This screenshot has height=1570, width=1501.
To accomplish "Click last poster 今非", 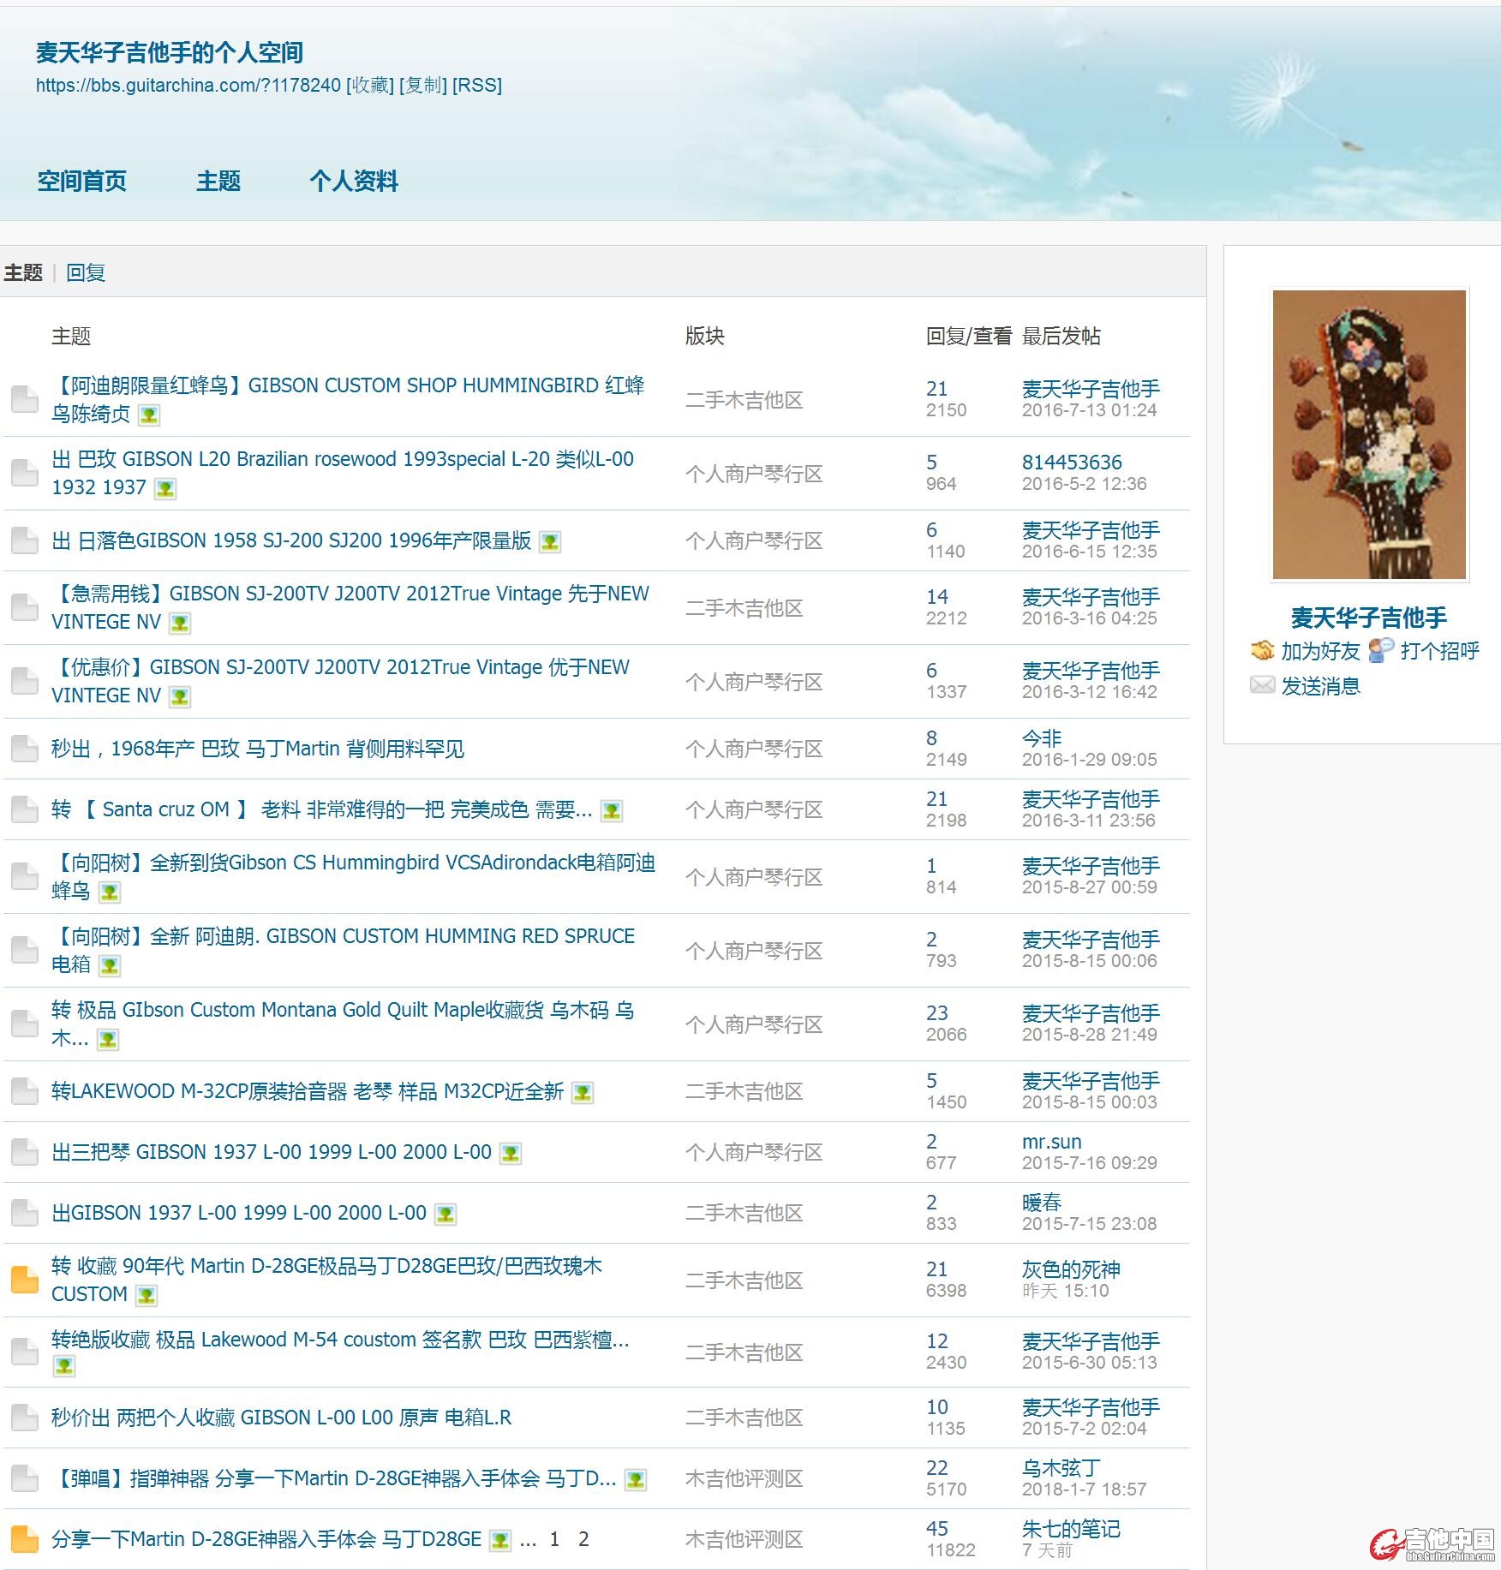I will pyautogui.click(x=1042, y=738).
